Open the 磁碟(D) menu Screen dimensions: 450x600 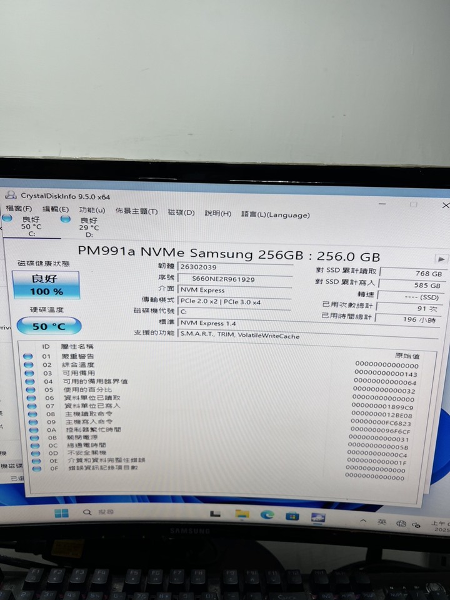(181, 212)
